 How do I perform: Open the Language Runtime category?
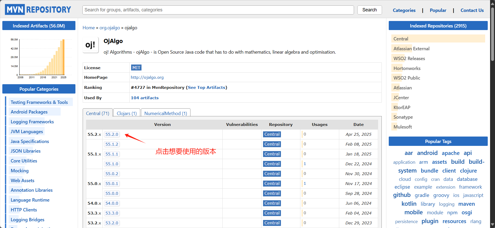tap(30, 200)
